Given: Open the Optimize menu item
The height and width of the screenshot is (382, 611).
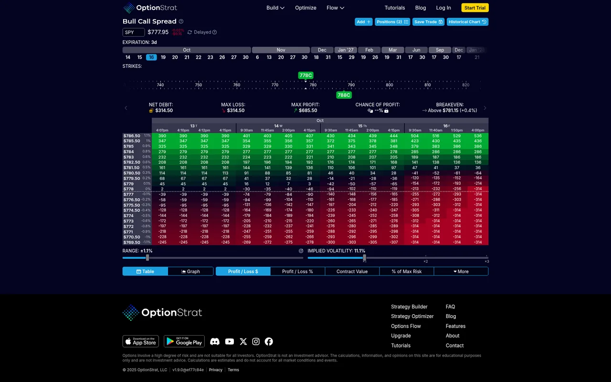Looking at the screenshot, I should pyautogui.click(x=305, y=8).
